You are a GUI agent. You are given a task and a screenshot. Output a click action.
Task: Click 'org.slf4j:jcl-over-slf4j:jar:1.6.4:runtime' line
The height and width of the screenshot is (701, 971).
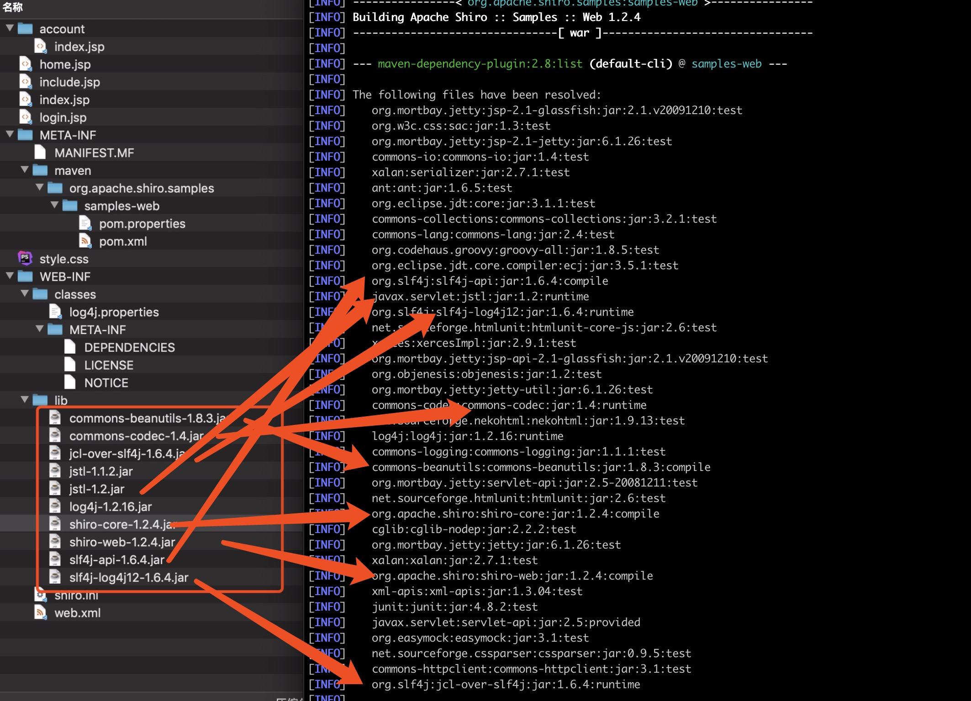tap(506, 685)
